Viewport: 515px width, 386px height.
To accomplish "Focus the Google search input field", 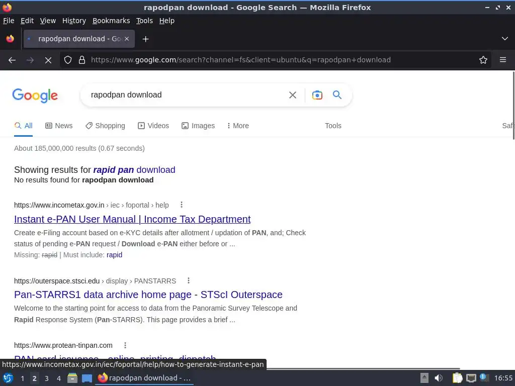I will (x=187, y=95).
